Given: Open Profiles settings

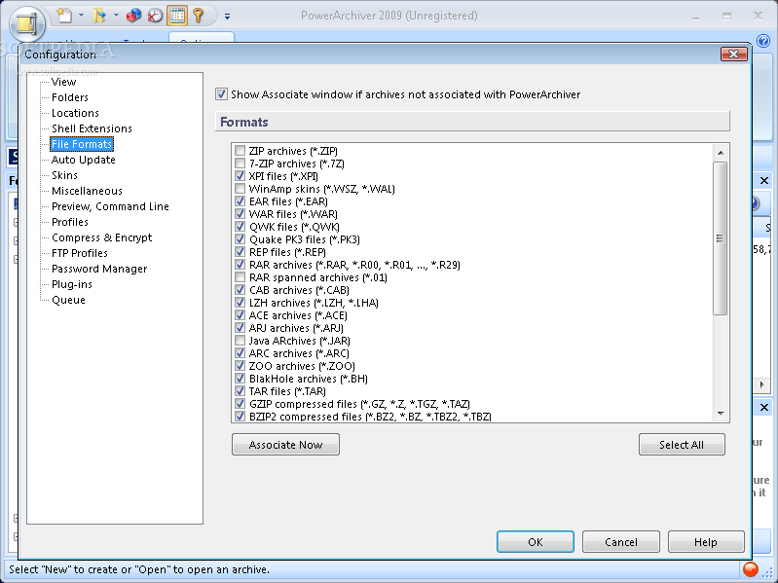Looking at the screenshot, I should (x=70, y=222).
